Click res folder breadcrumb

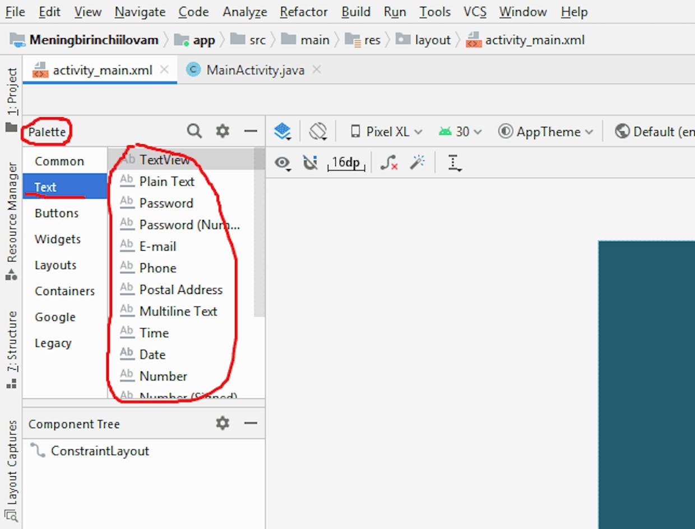(x=363, y=40)
